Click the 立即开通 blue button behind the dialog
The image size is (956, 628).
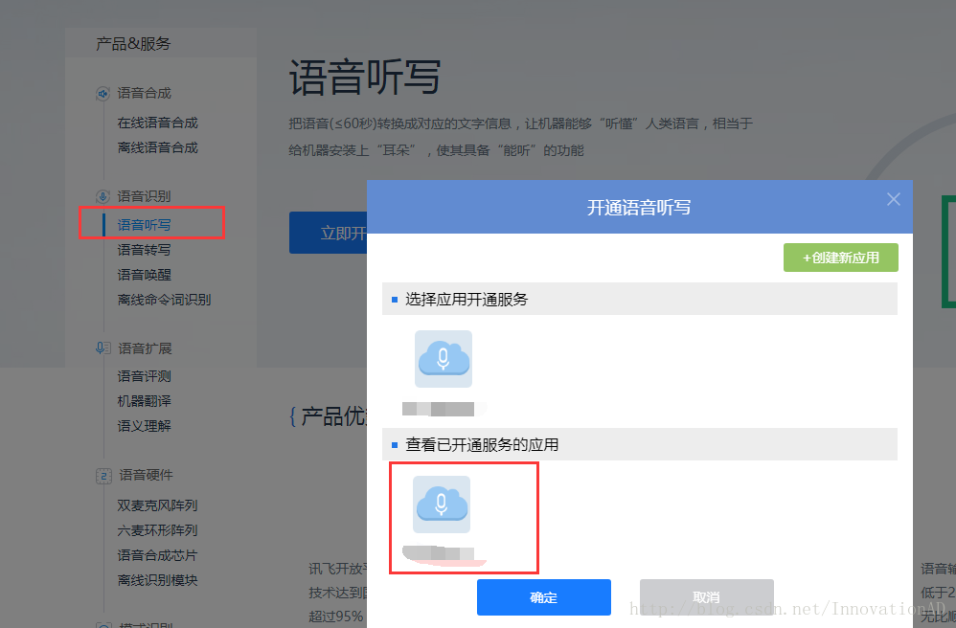click(328, 233)
